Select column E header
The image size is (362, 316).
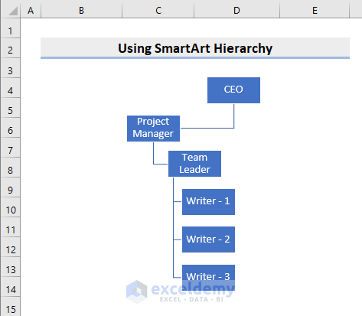(315, 10)
